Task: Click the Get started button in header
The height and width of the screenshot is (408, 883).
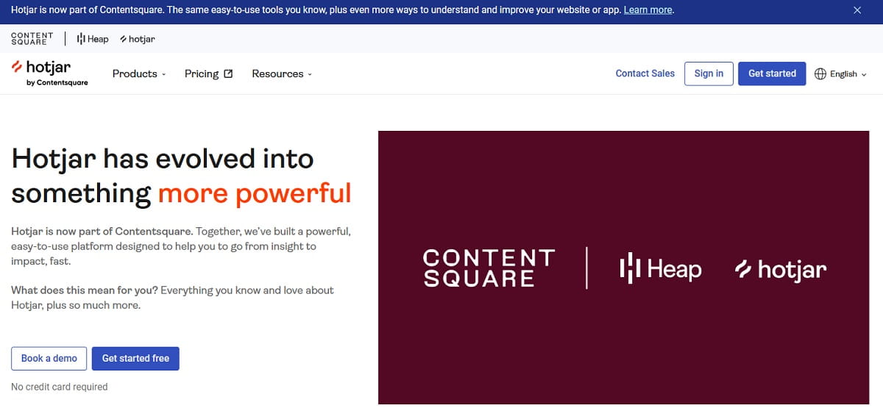Action: click(772, 74)
